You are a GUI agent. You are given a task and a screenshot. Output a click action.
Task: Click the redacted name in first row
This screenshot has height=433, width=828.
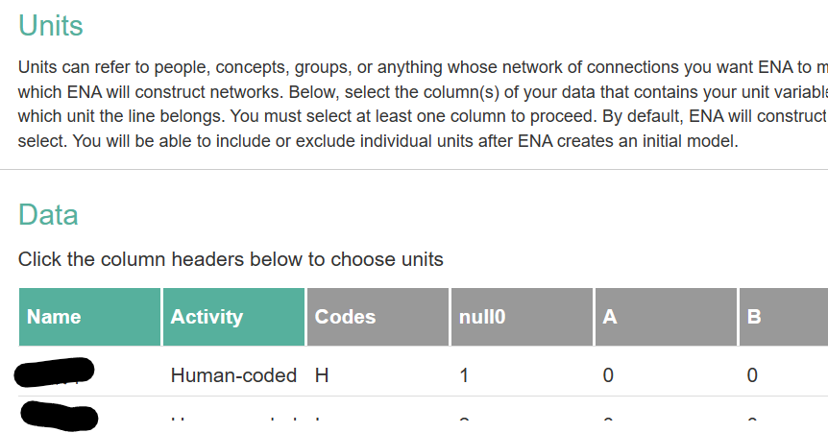tap(55, 373)
